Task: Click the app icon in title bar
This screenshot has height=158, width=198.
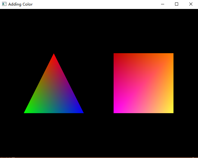Action: pos(4,4)
